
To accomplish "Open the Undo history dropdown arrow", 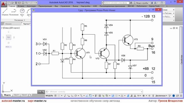I will 29,3.
